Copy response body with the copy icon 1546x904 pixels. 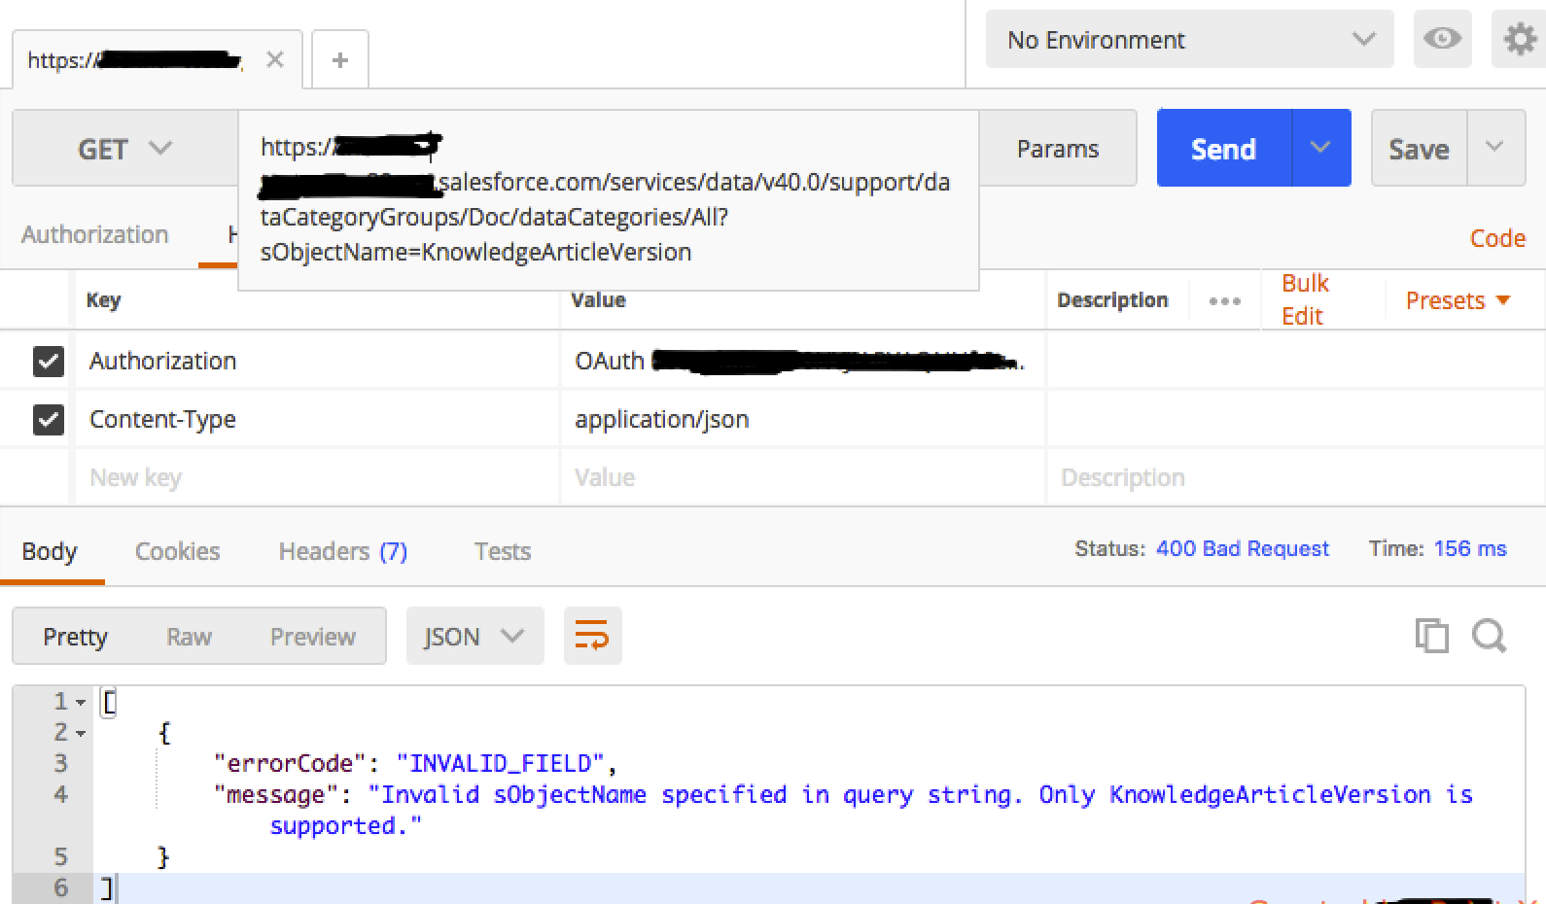click(x=1431, y=636)
